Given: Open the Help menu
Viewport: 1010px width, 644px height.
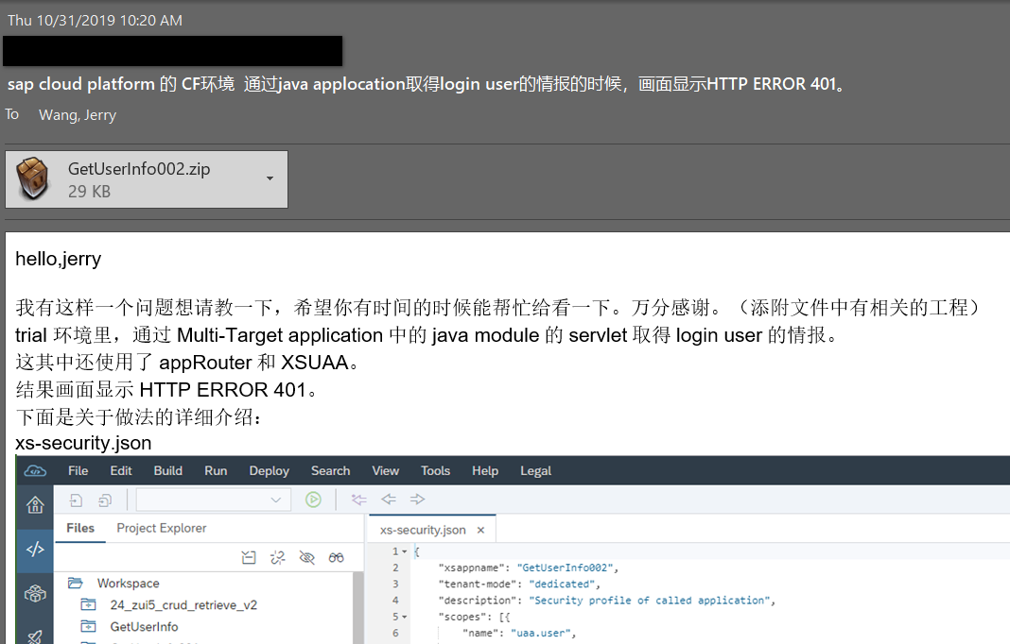Looking at the screenshot, I should [485, 471].
